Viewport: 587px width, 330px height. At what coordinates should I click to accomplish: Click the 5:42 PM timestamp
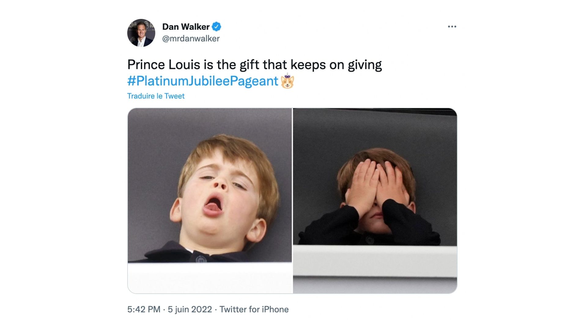pos(144,310)
